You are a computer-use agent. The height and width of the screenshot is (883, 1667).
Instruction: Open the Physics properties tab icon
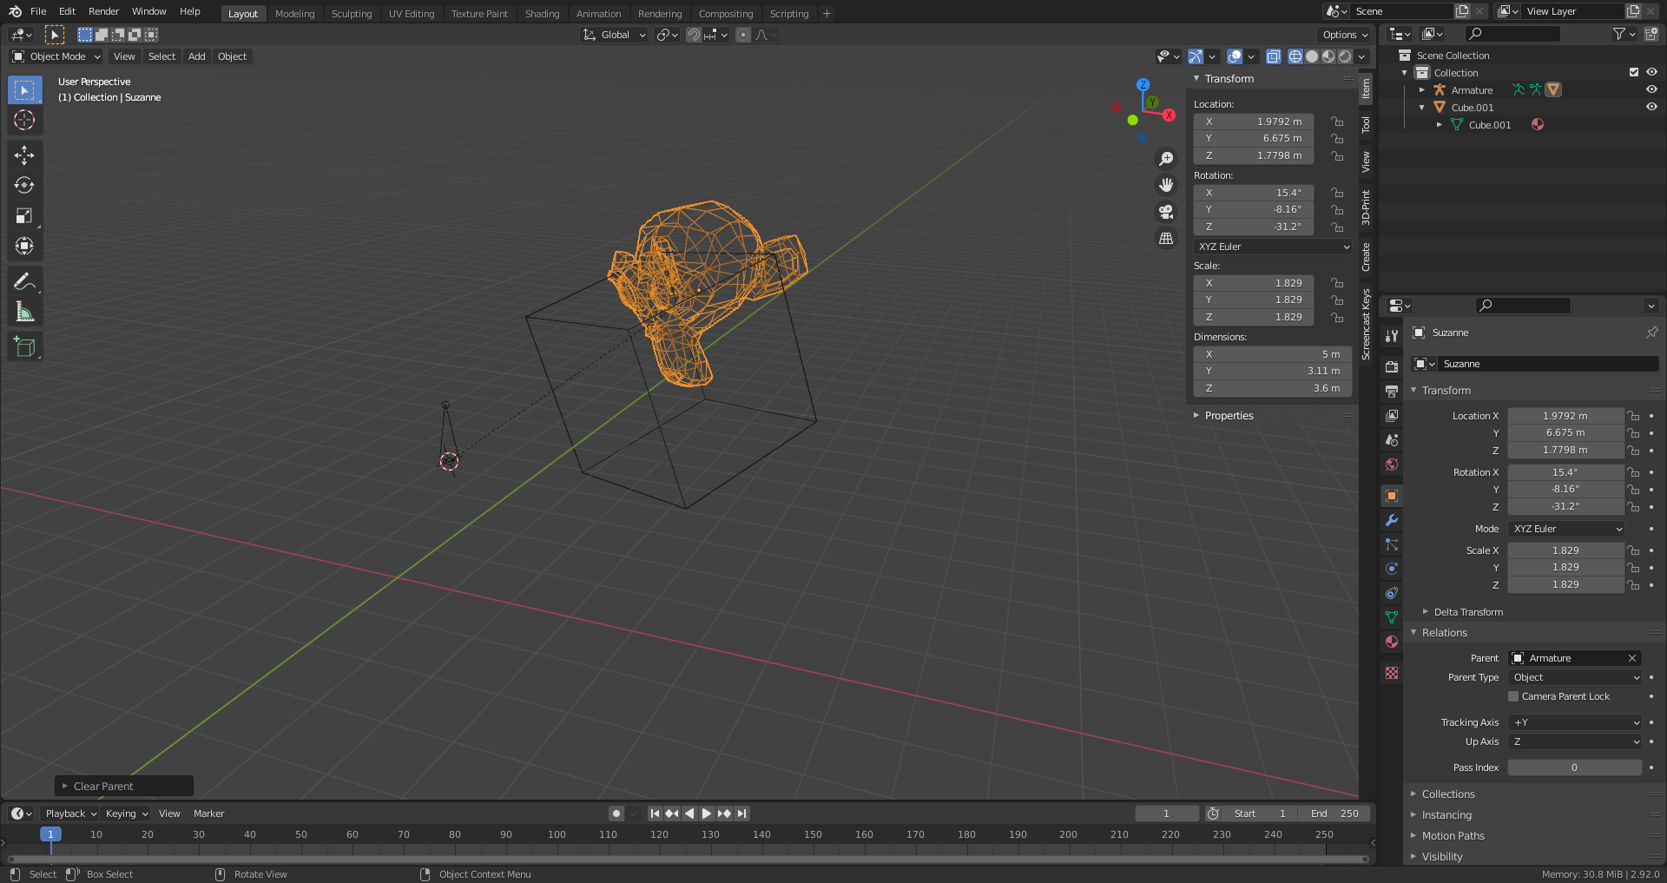point(1392,569)
